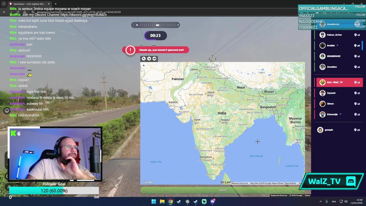Image resolution: width=366 pixels, height=206 pixels.
Task: Select player Erboontje avatar
Action: (323, 114)
